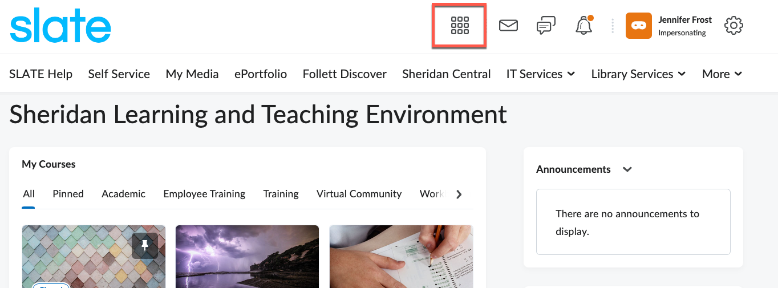The width and height of the screenshot is (778, 288).
Task: Expand the Library Services dropdown
Action: (x=638, y=74)
